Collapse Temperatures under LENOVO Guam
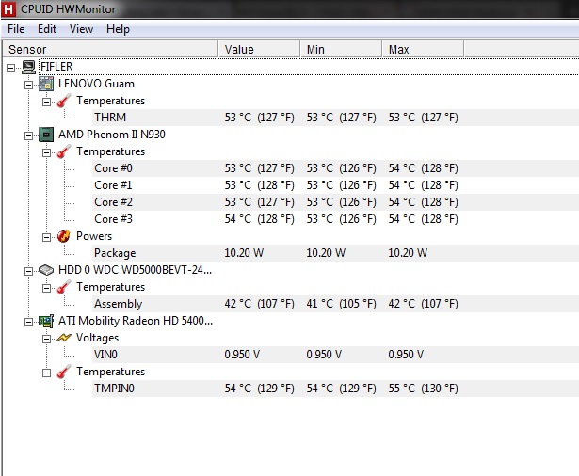579x476 pixels. pyautogui.click(x=46, y=102)
